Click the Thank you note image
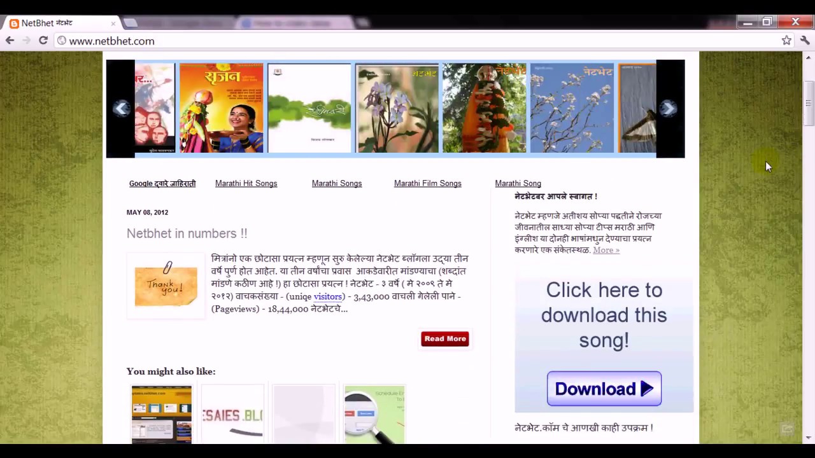 pos(166,286)
